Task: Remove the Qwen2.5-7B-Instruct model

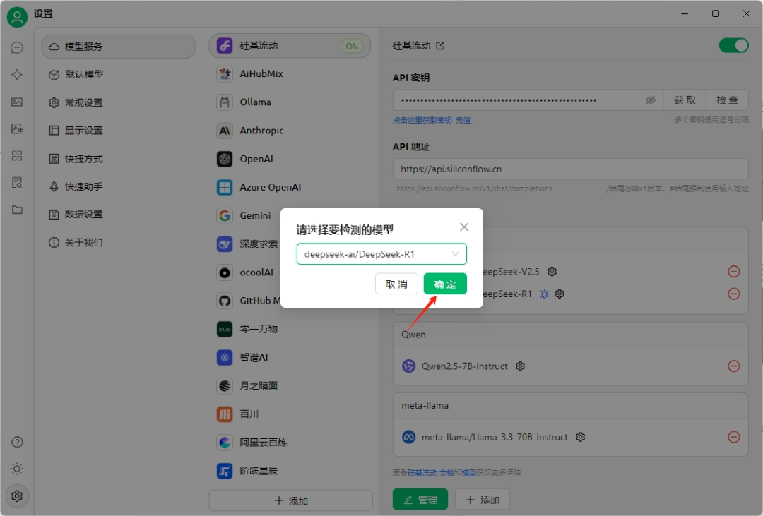Action: point(734,366)
